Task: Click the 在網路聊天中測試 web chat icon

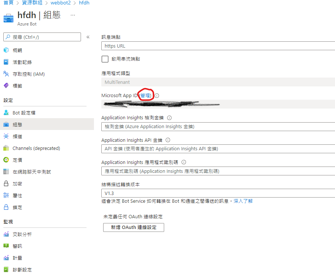Action: click(6, 172)
